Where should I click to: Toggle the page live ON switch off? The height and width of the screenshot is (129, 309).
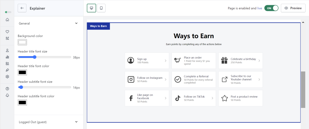click(271, 8)
